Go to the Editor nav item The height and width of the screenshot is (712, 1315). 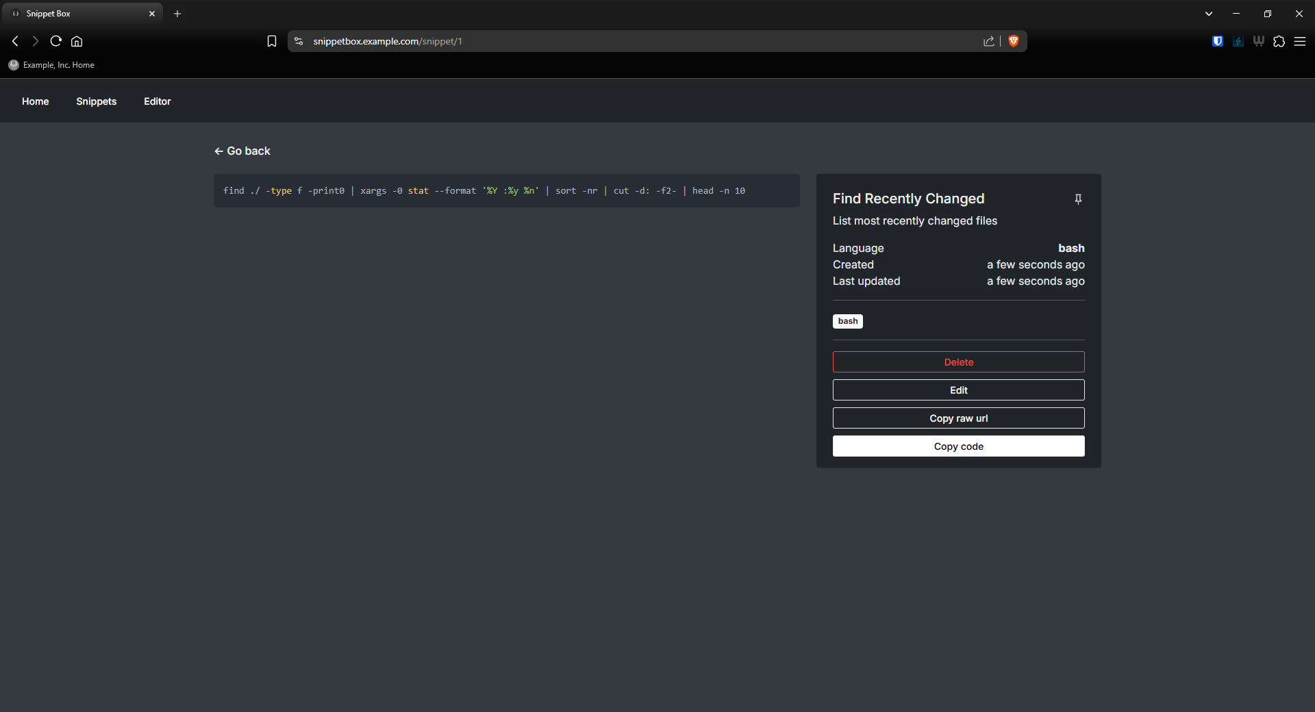[157, 101]
